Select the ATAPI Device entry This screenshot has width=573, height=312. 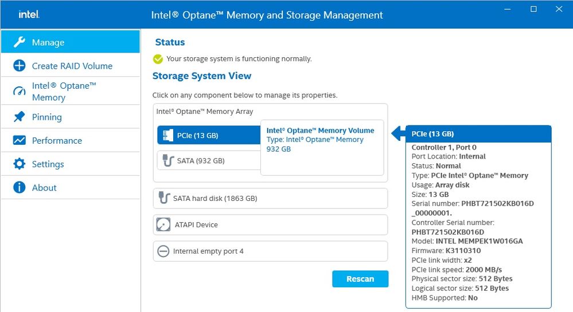click(270, 225)
